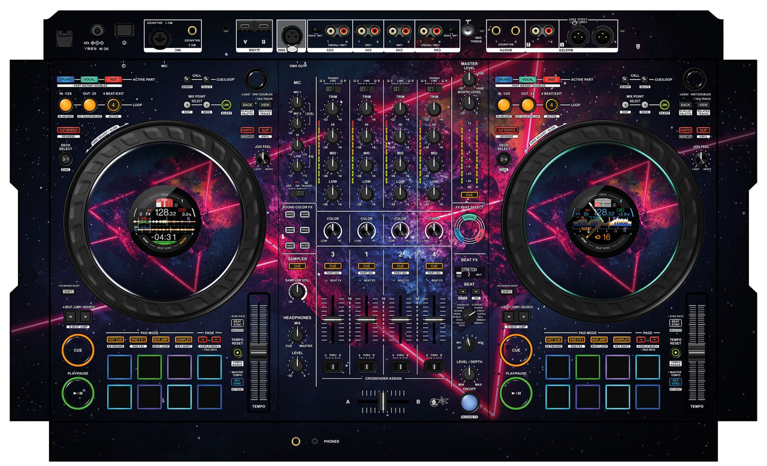Select BEAT JUMP pad mode on left deck
Image resolution: width=767 pixels, height=466 pixels.
pyautogui.click(x=161, y=340)
